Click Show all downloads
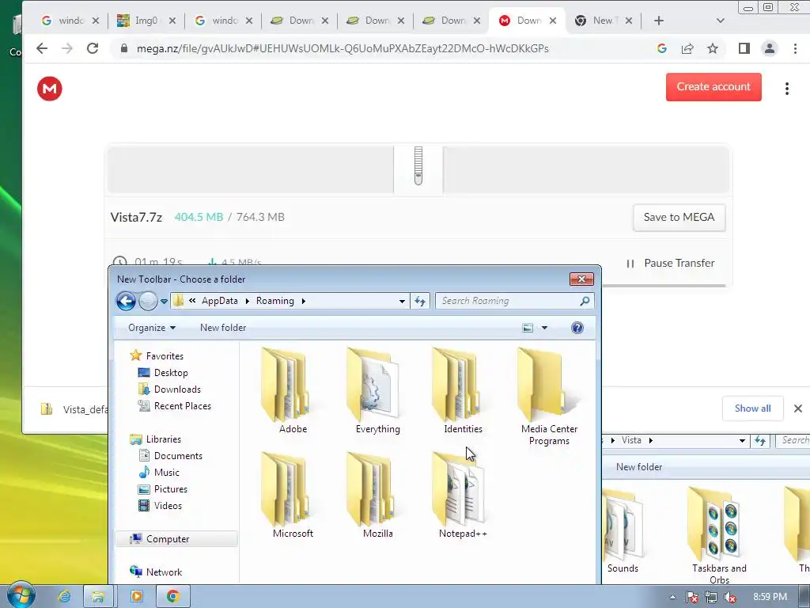This screenshot has width=810, height=608. pyautogui.click(x=753, y=408)
